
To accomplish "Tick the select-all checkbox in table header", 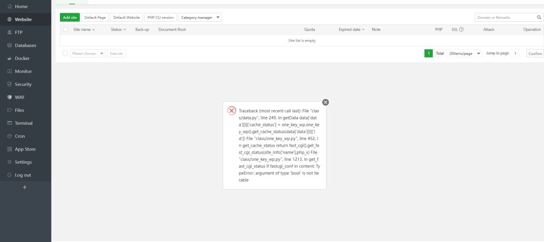I will click(65, 30).
